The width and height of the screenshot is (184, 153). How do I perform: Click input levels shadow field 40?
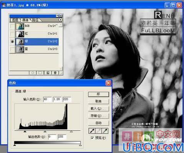tap(48, 99)
